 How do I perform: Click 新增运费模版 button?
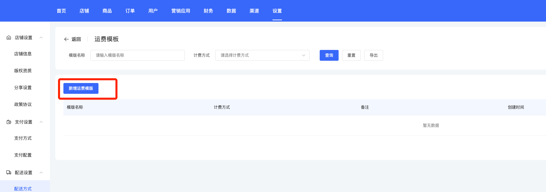(x=81, y=88)
